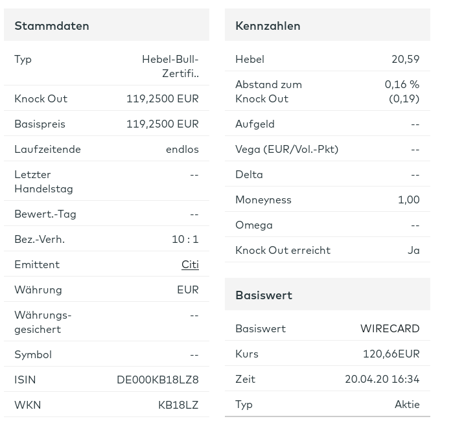Click the truncated Hebel-Bull-Zertifi.. type text
The image size is (464, 421).
(x=170, y=66)
